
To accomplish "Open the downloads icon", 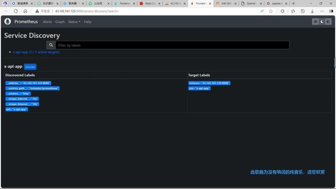I will 312,11.
